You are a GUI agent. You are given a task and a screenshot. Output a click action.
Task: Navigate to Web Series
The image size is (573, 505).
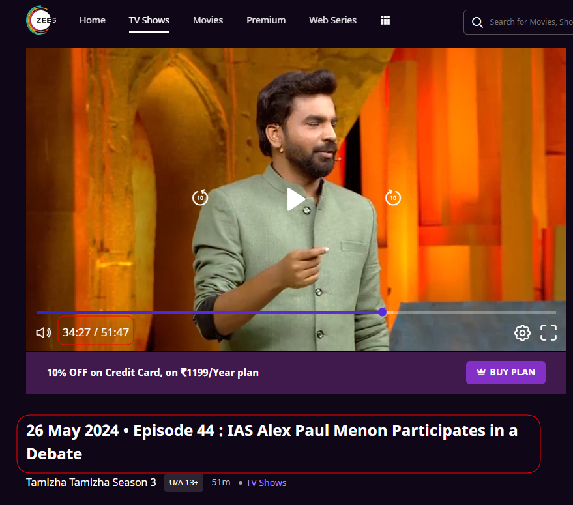pos(332,20)
